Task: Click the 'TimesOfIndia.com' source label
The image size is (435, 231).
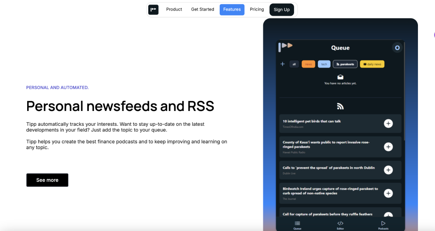Action: coord(293,127)
